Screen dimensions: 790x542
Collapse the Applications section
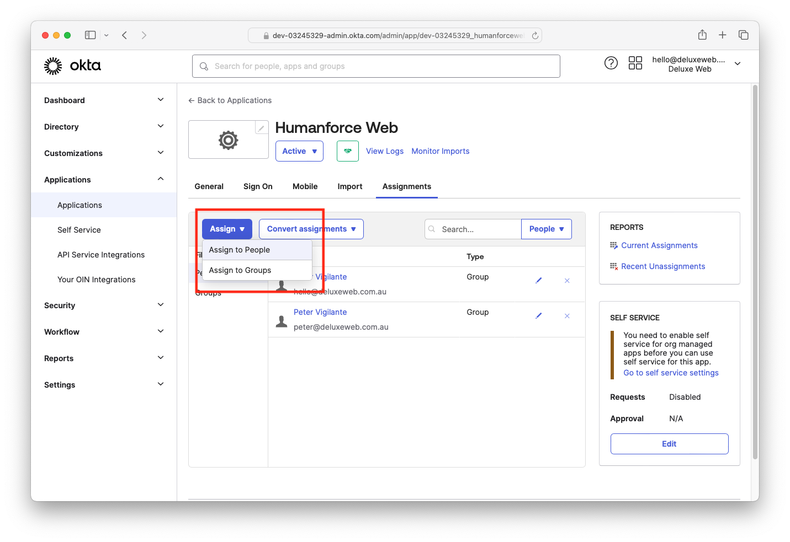tap(161, 179)
